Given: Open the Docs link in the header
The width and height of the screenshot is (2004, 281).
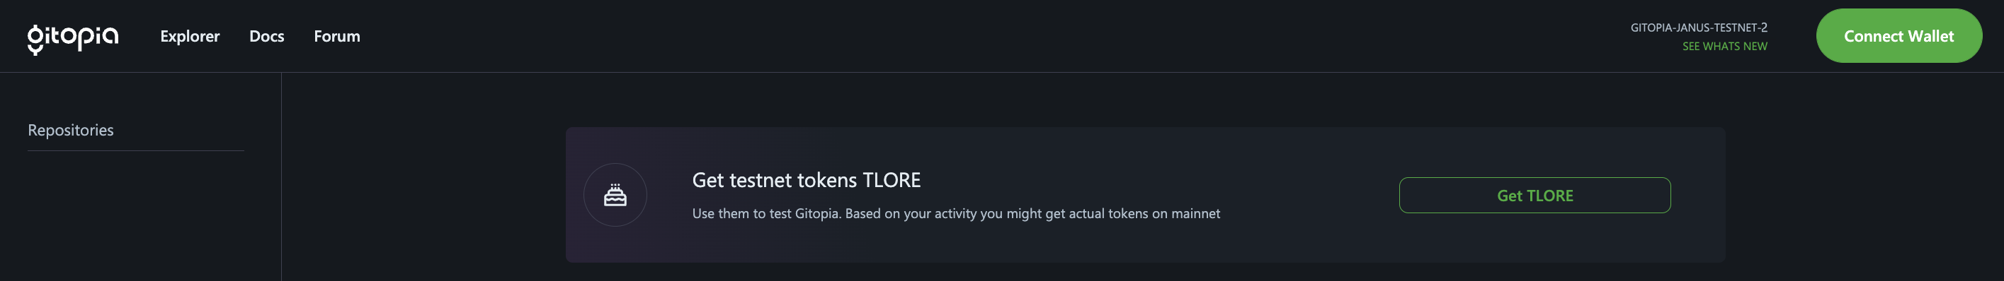Looking at the screenshot, I should tap(267, 37).
